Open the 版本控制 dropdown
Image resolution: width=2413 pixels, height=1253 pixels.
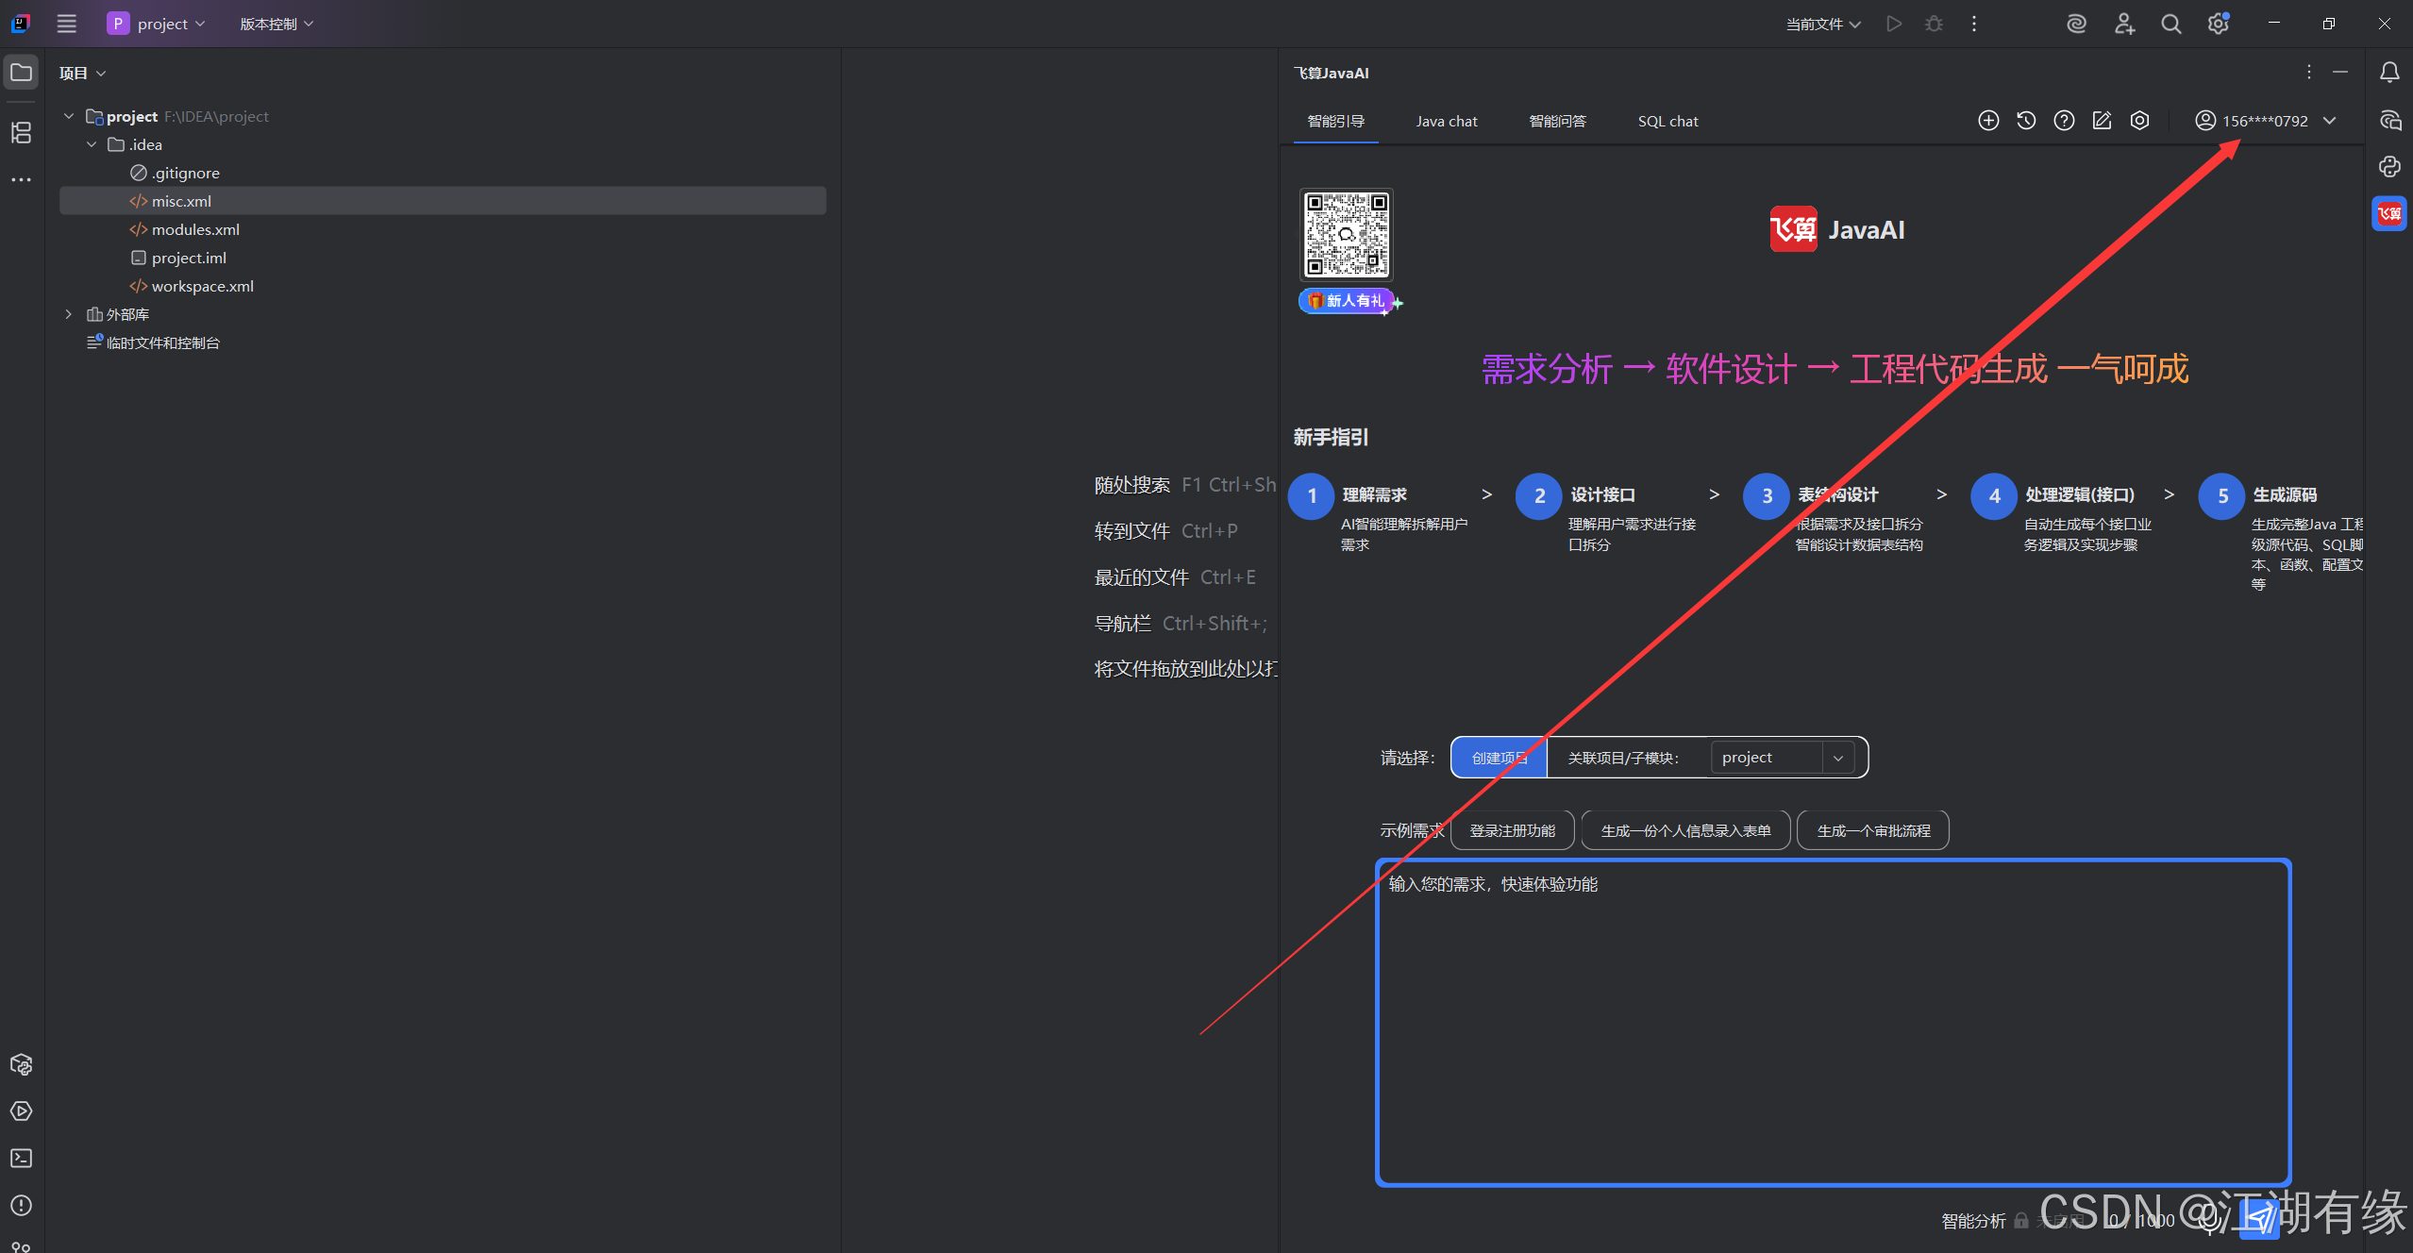pos(276,24)
